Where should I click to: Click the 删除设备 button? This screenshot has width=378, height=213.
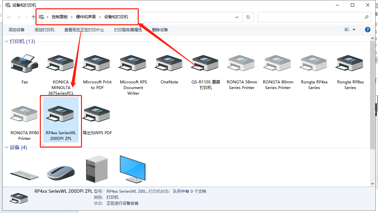160,30
